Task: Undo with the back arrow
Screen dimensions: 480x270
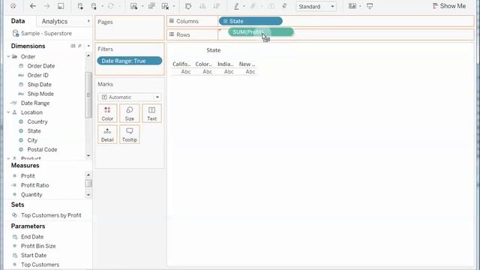Action: pos(32,6)
